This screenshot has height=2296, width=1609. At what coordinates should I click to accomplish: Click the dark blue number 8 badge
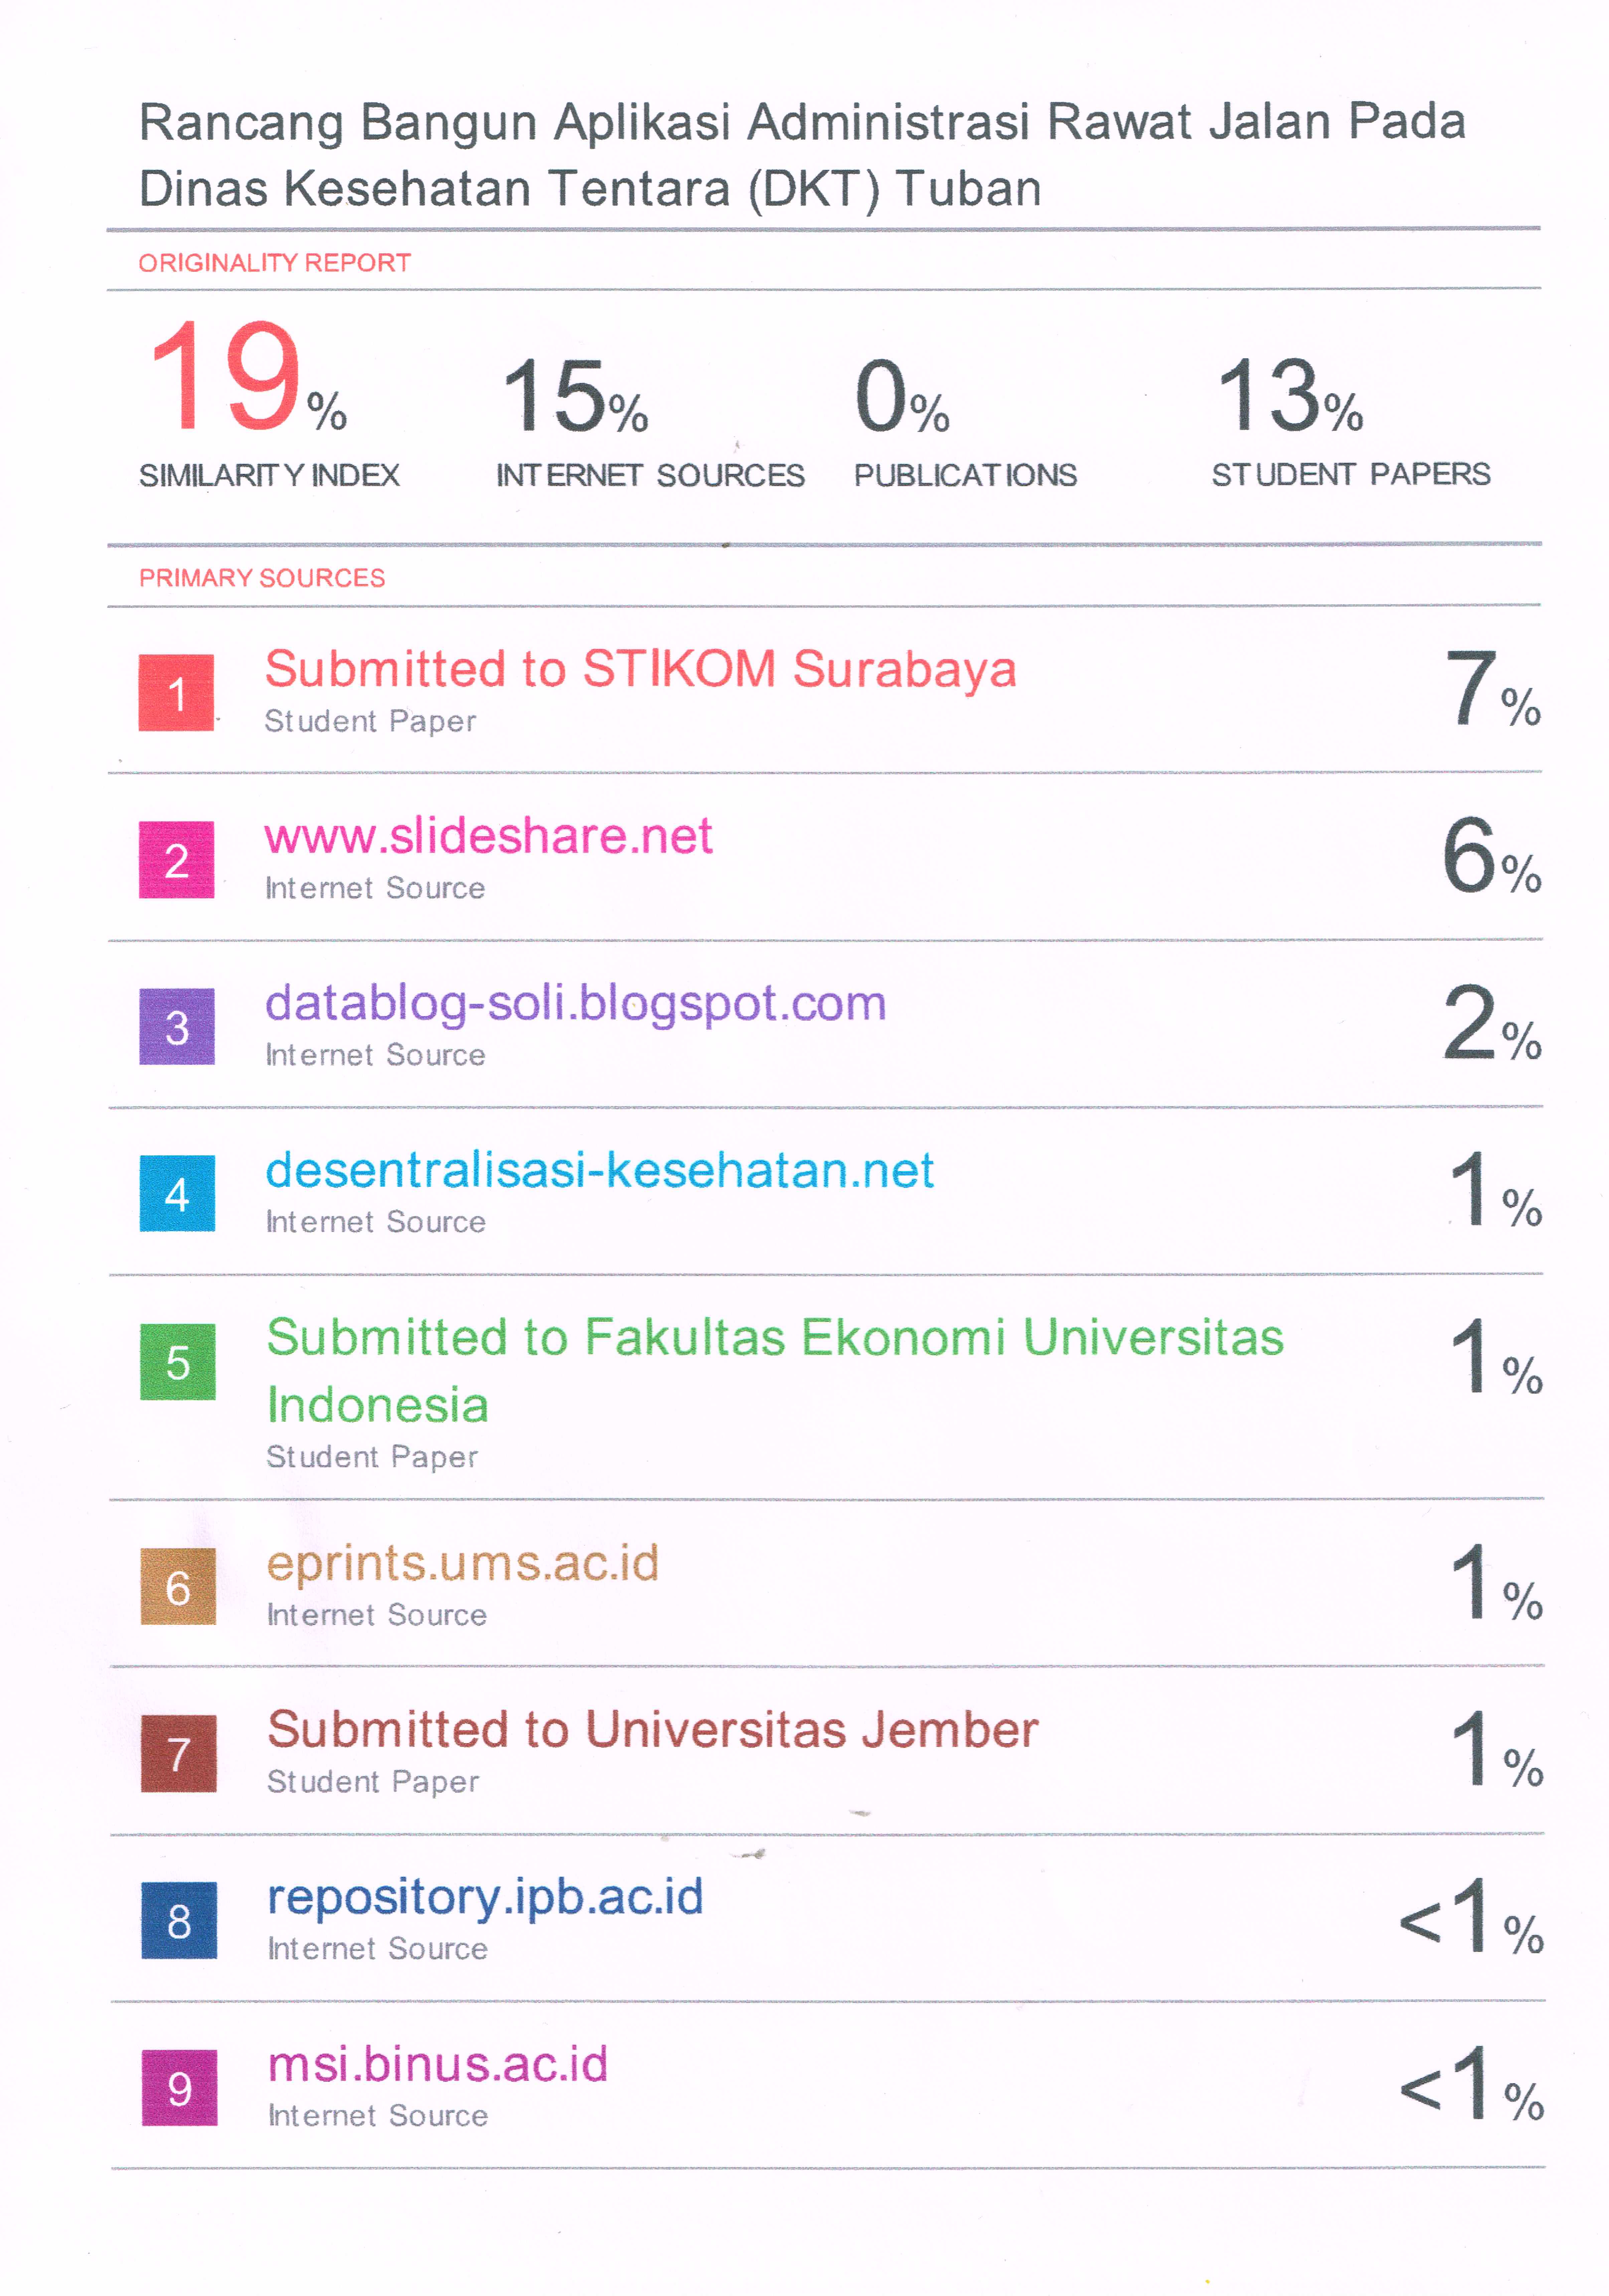pos(179,1920)
